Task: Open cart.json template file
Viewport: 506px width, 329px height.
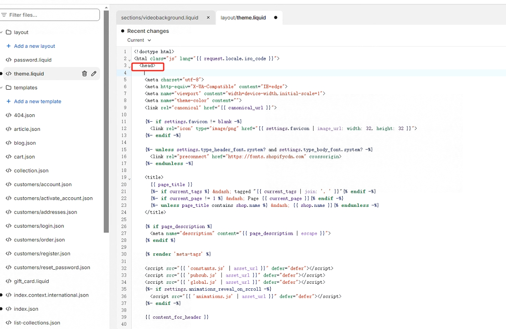Action: (x=25, y=157)
